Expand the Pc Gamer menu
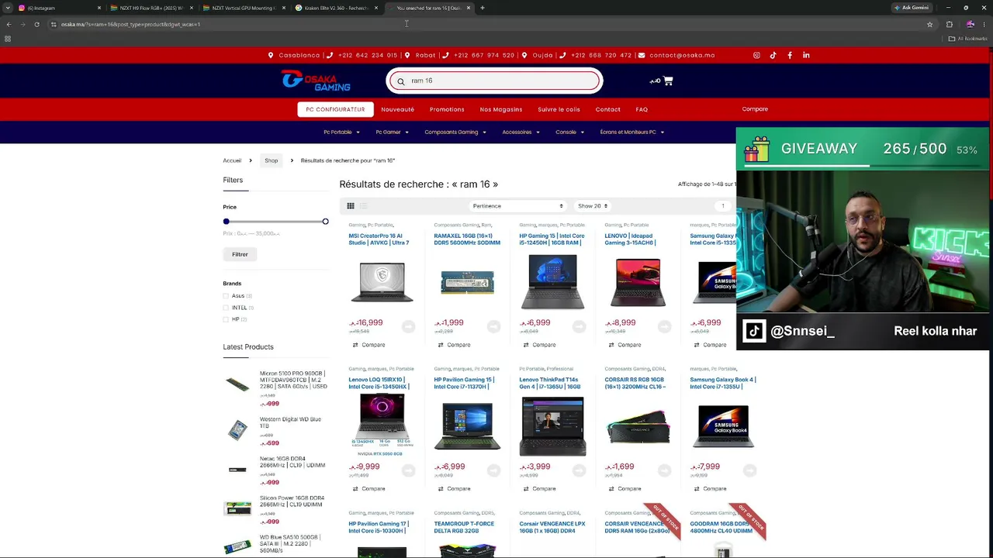 tap(392, 132)
